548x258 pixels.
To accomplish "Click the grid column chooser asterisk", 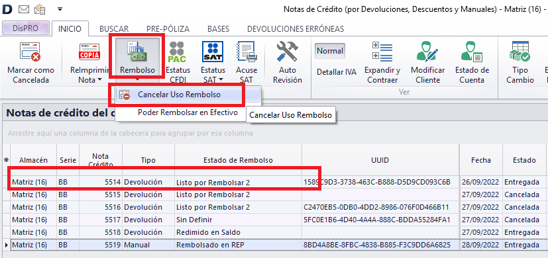I will (5, 160).
